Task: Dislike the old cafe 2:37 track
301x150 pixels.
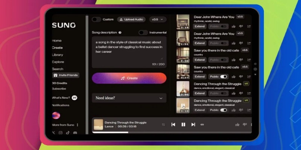Action: pyautogui.click(x=241, y=76)
